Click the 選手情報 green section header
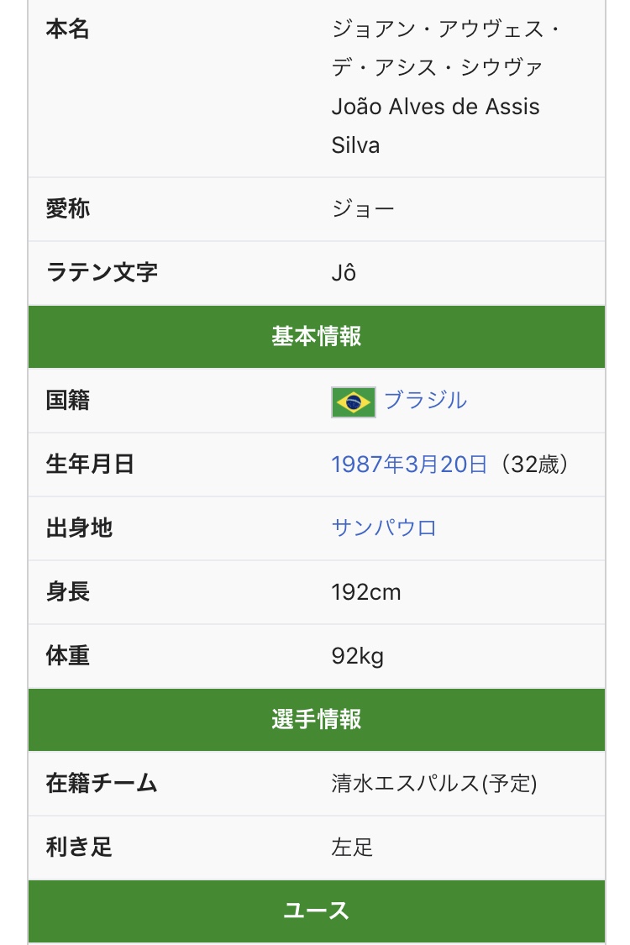This screenshot has height=945, width=630. 317,720
